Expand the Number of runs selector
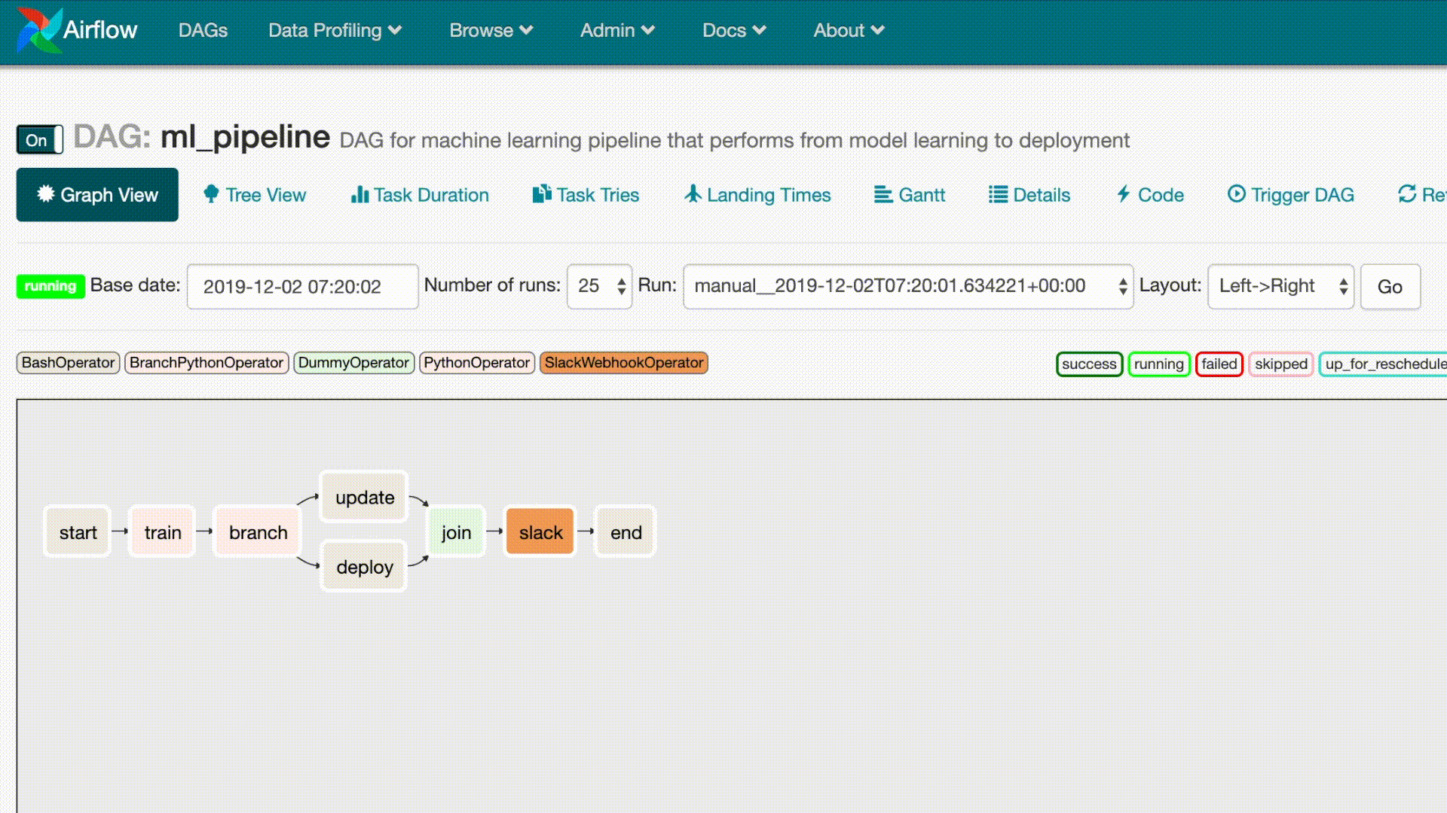The height and width of the screenshot is (813, 1447). (x=599, y=286)
